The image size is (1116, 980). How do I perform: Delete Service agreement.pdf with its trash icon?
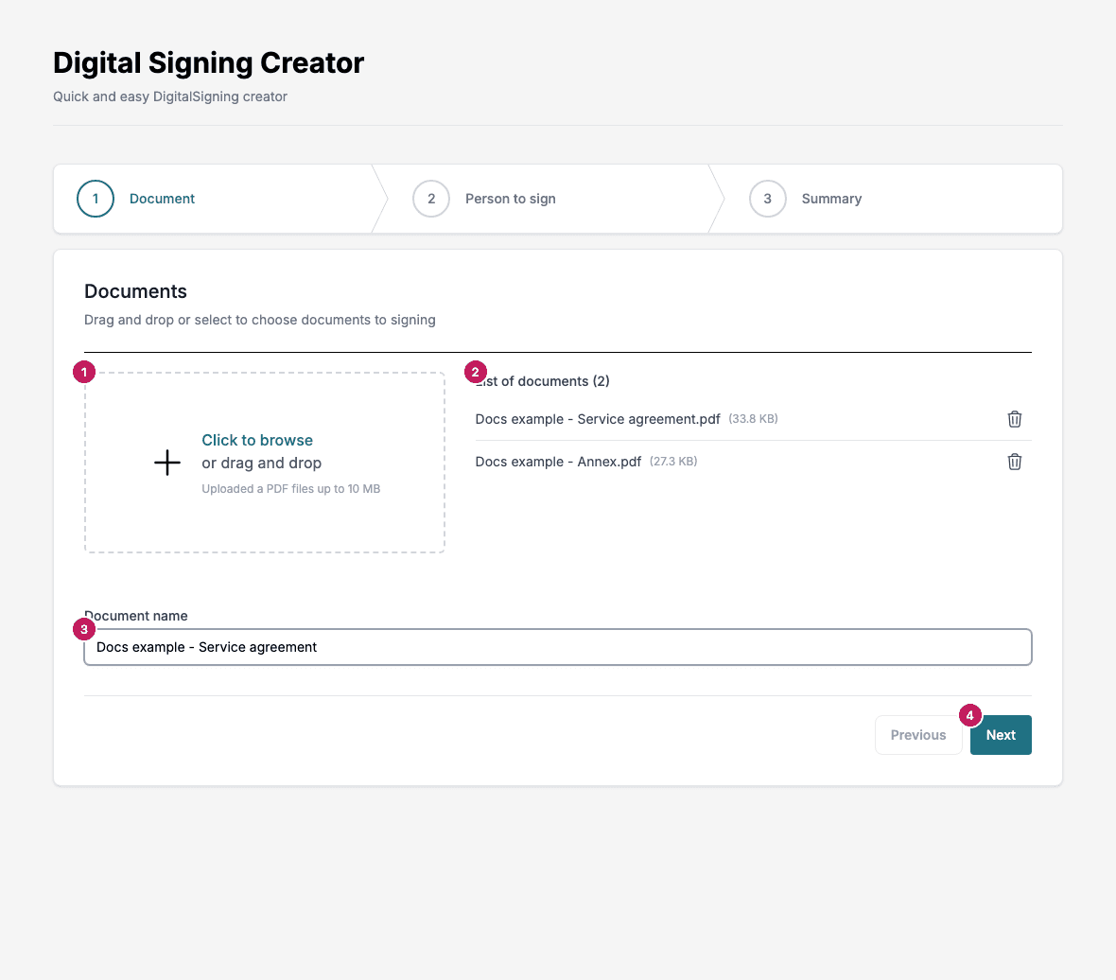(x=1014, y=419)
